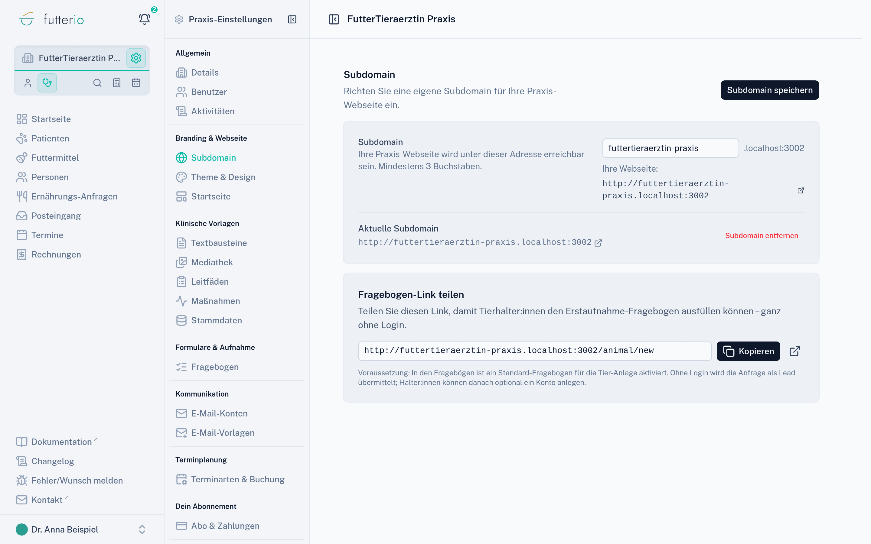The width and height of the screenshot is (871, 544).
Task: Select Subdomain settings item
Action: pyautogui.click(x=206, y=158)
